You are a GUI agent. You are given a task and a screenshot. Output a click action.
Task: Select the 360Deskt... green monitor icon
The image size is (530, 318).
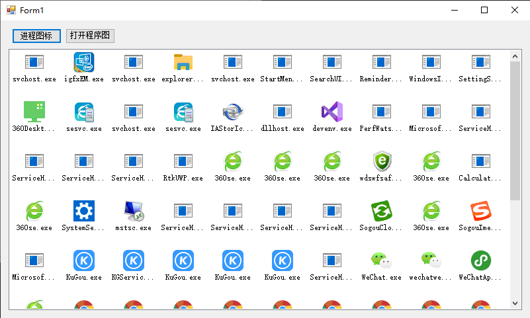pyautogui.click(x=34, y=112)
